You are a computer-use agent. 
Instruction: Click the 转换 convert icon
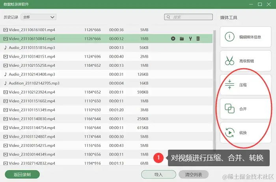click(x=229, y=133)
